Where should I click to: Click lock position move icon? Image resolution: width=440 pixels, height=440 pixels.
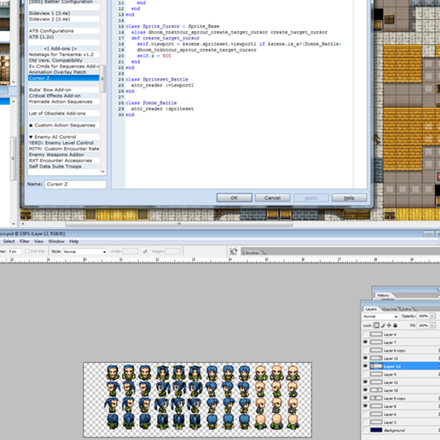click(x=388, y=324)
